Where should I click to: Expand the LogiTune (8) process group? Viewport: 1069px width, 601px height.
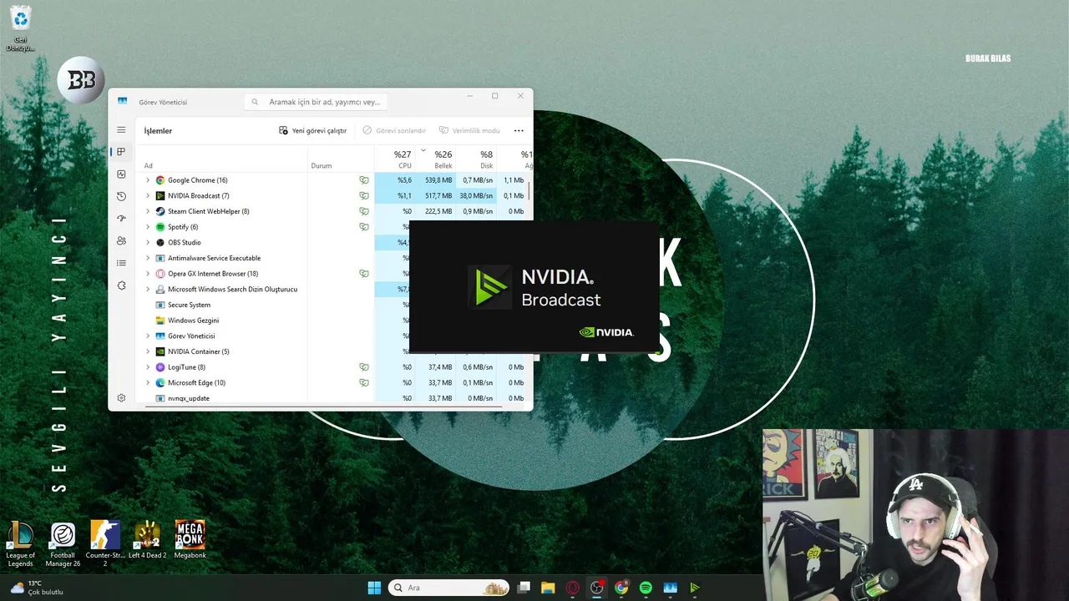148,367
